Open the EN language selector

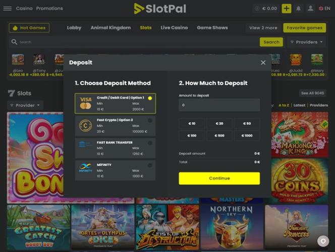(324, 9)
